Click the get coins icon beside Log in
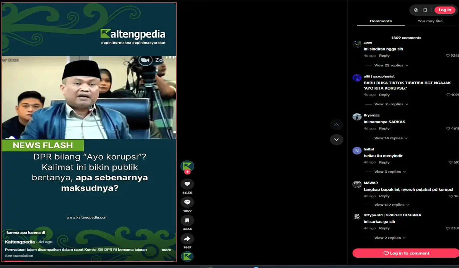 (x=416, y=10)
